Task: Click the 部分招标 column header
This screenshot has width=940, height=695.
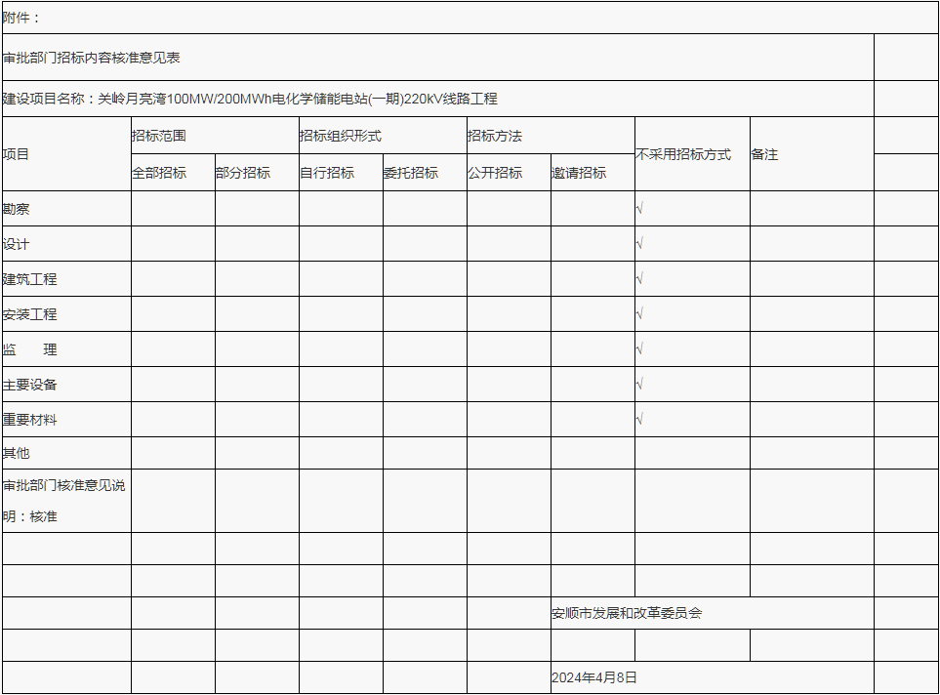Action: point(243,173)
